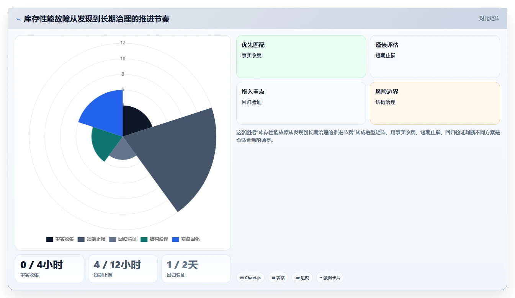Viewport: 515px width, 298px height.
Task: Click the blue 复盘固化 chart segment
Action: coord(105,113)
